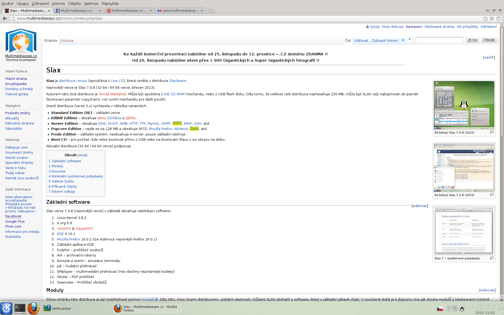Follow the Slackware link in intro
The height and width of the screenshot is (315, 504).
[177, 81]
